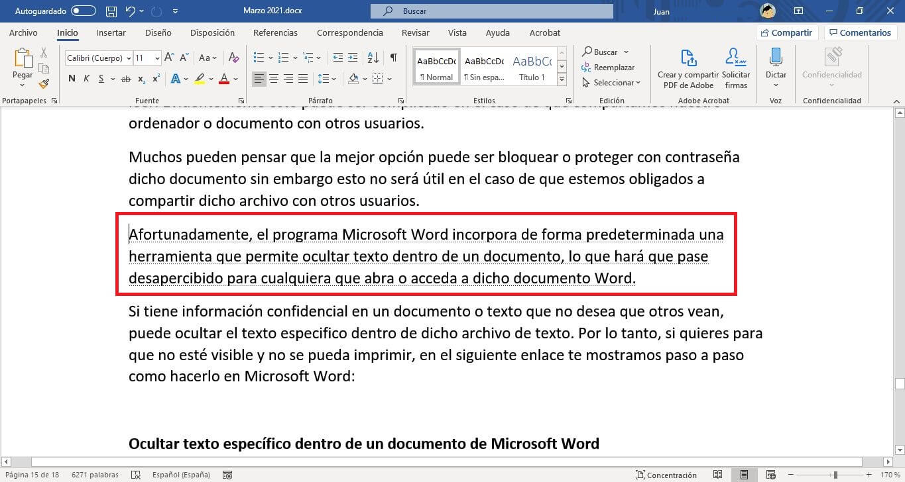Click the zoom slider handle

pyautogui.click(x=835, y=475)
